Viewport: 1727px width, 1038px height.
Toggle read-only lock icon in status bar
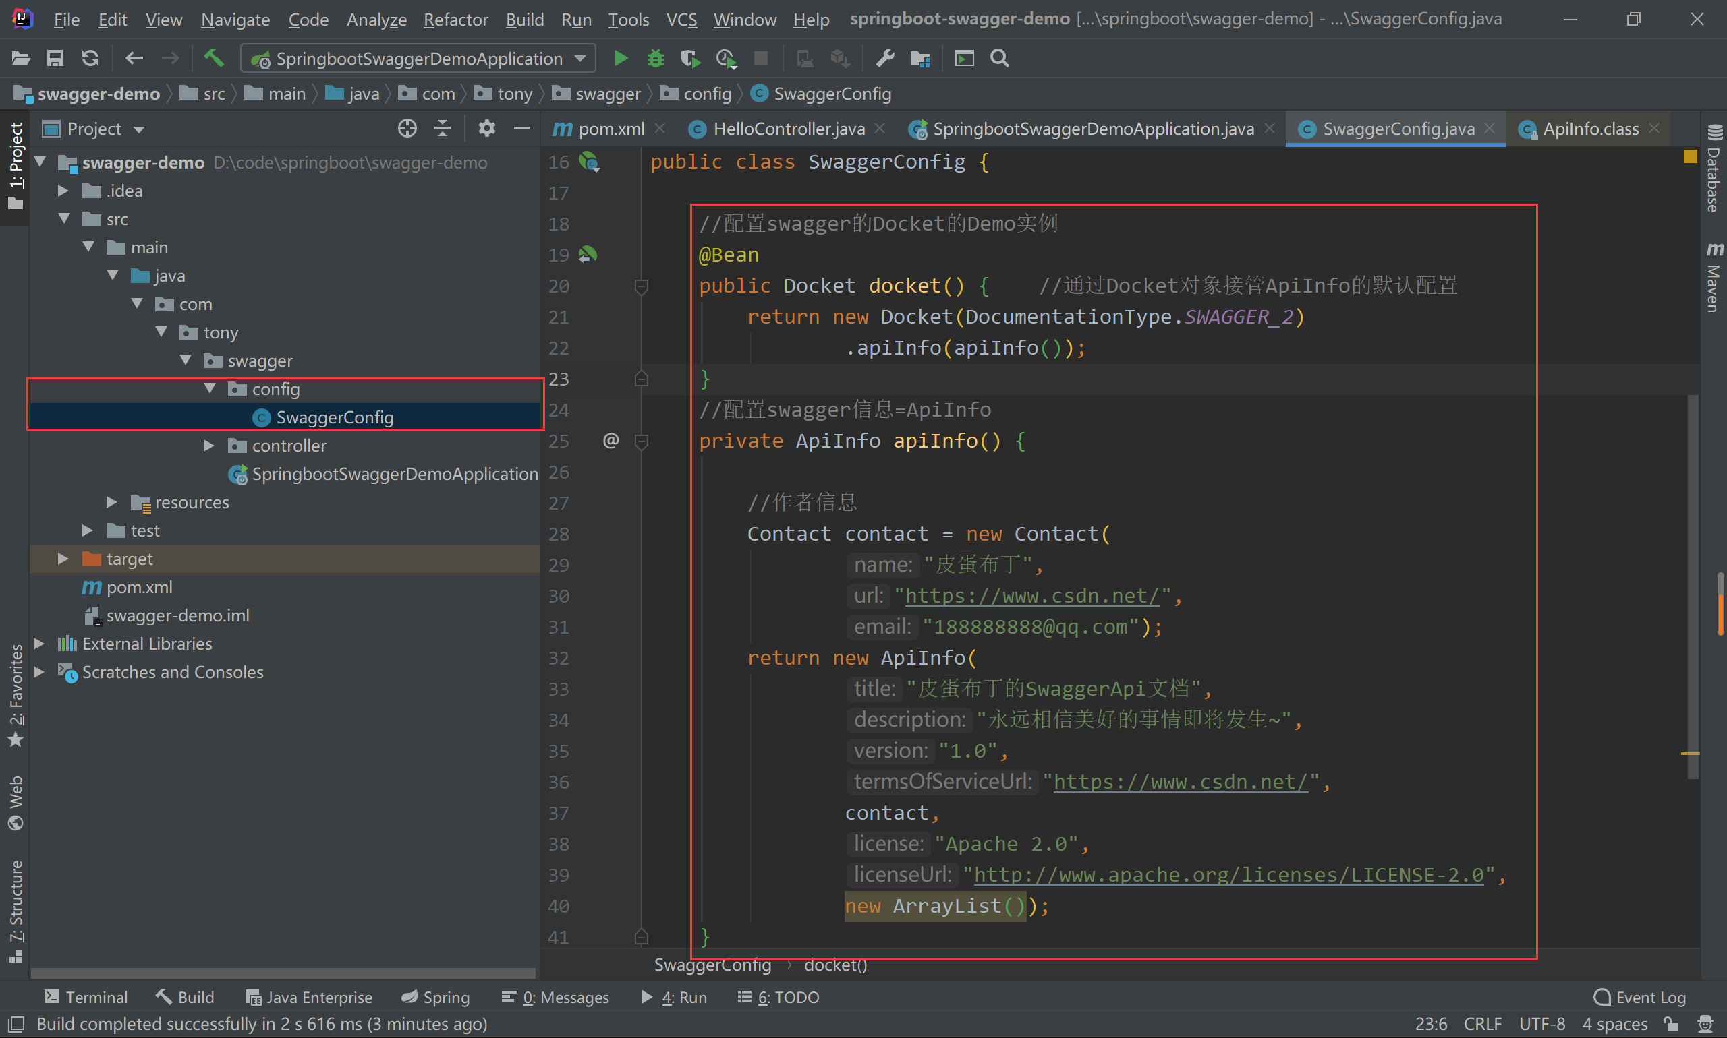tap(1672, 1024)
